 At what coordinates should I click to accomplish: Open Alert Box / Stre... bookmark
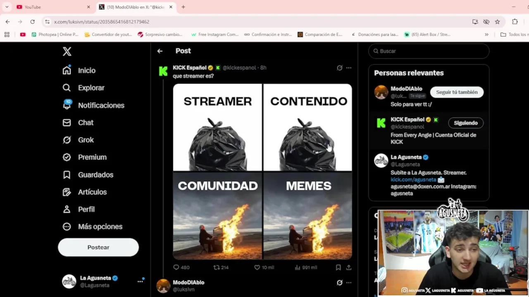428,35
